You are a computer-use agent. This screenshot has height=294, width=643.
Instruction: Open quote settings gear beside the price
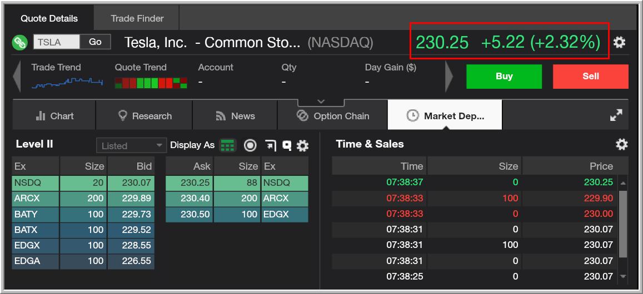[619, 42]
